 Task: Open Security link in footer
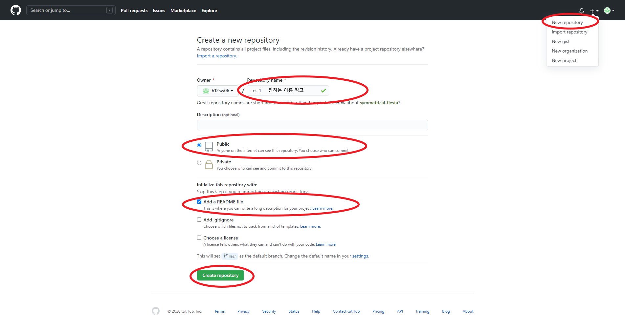(269, 311)
